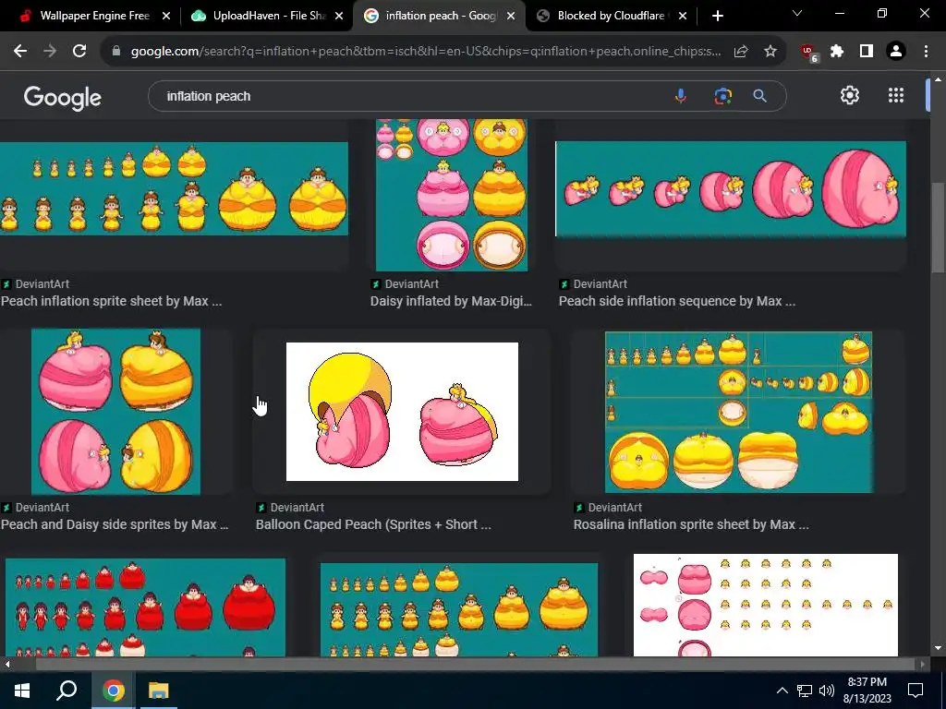The width and height of the screenshot is (946, 709).
Task: Open the Peach side inflation sequence result
Action: tap(677, 301)
